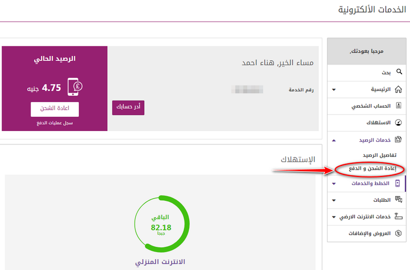Image resolution: width=410 pixels, height=270 pixels.
Task: Expand the الخطط والخدمات arrow
Action: tap(334, 183)
